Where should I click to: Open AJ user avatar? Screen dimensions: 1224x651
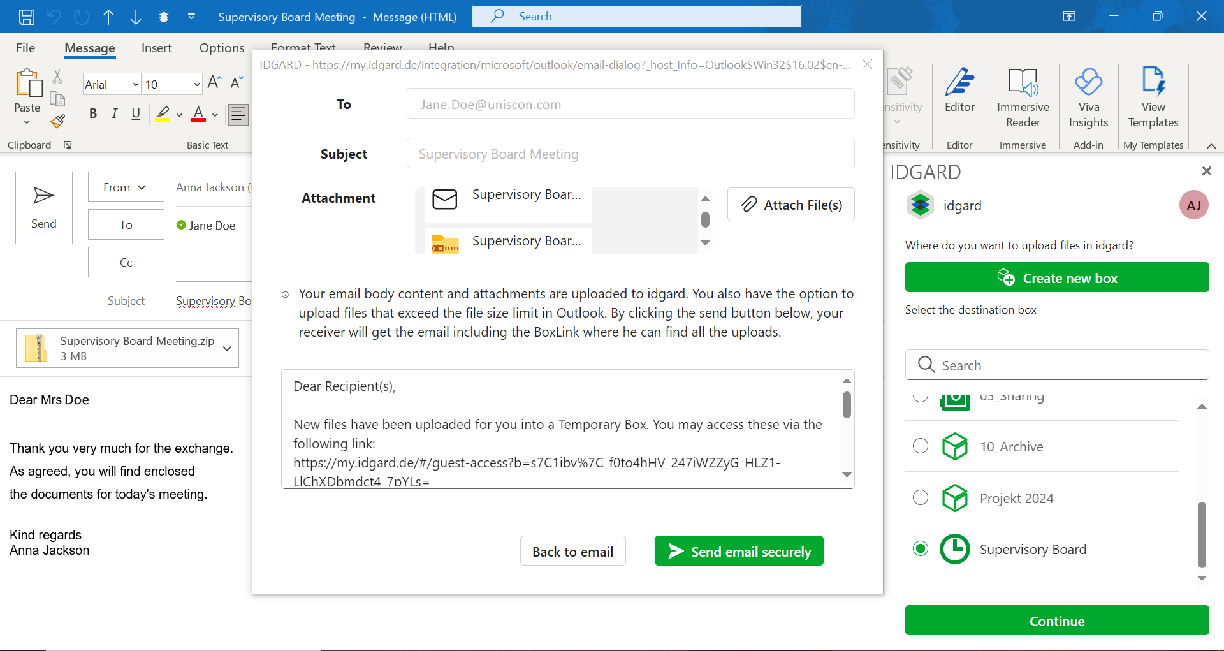click(x=1193, y=205)
